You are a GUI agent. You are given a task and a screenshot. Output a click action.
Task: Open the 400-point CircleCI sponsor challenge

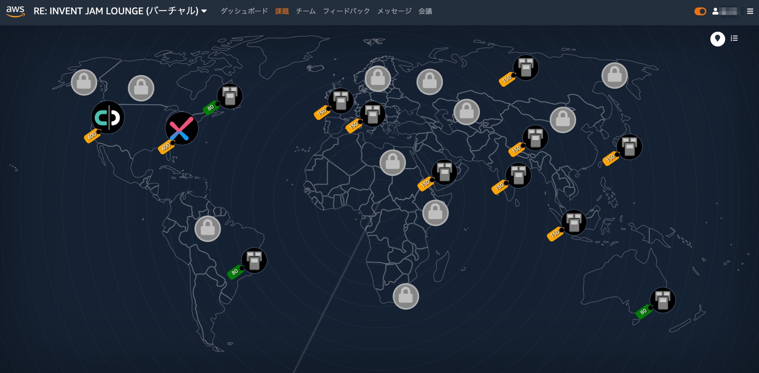(x=108, y=118)
